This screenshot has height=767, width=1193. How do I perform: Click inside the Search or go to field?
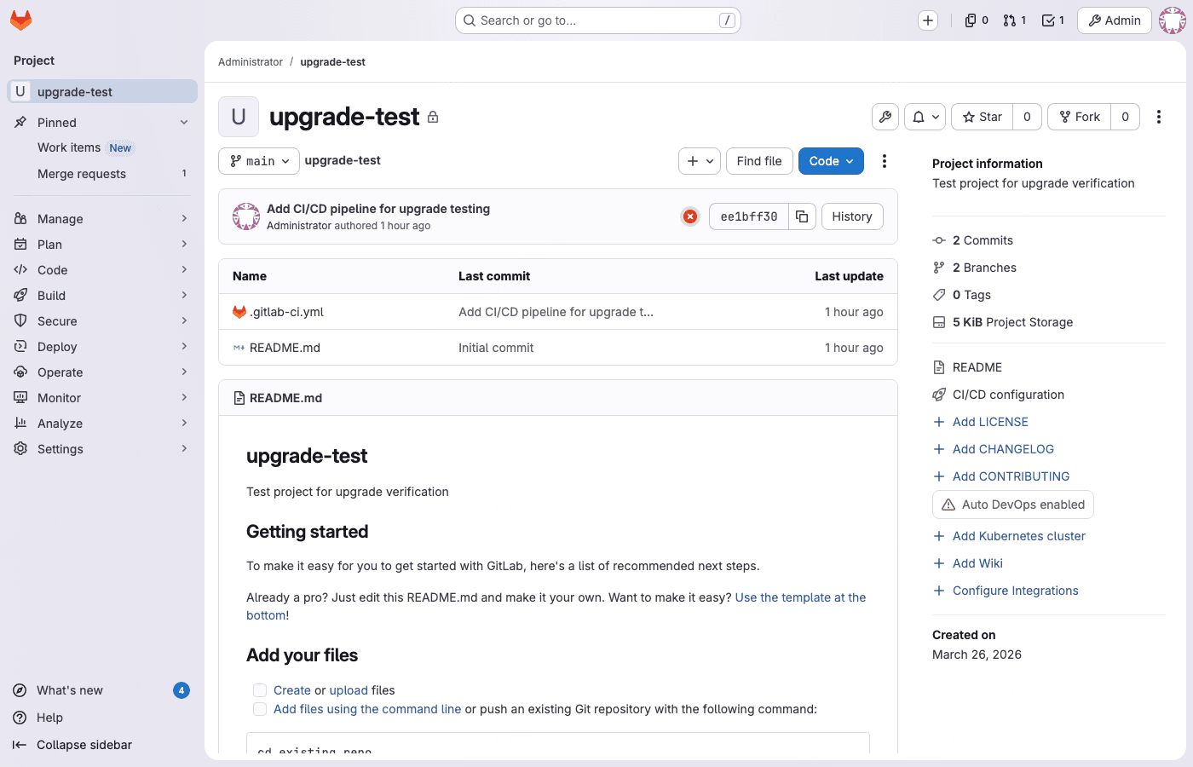pos(597,20)
